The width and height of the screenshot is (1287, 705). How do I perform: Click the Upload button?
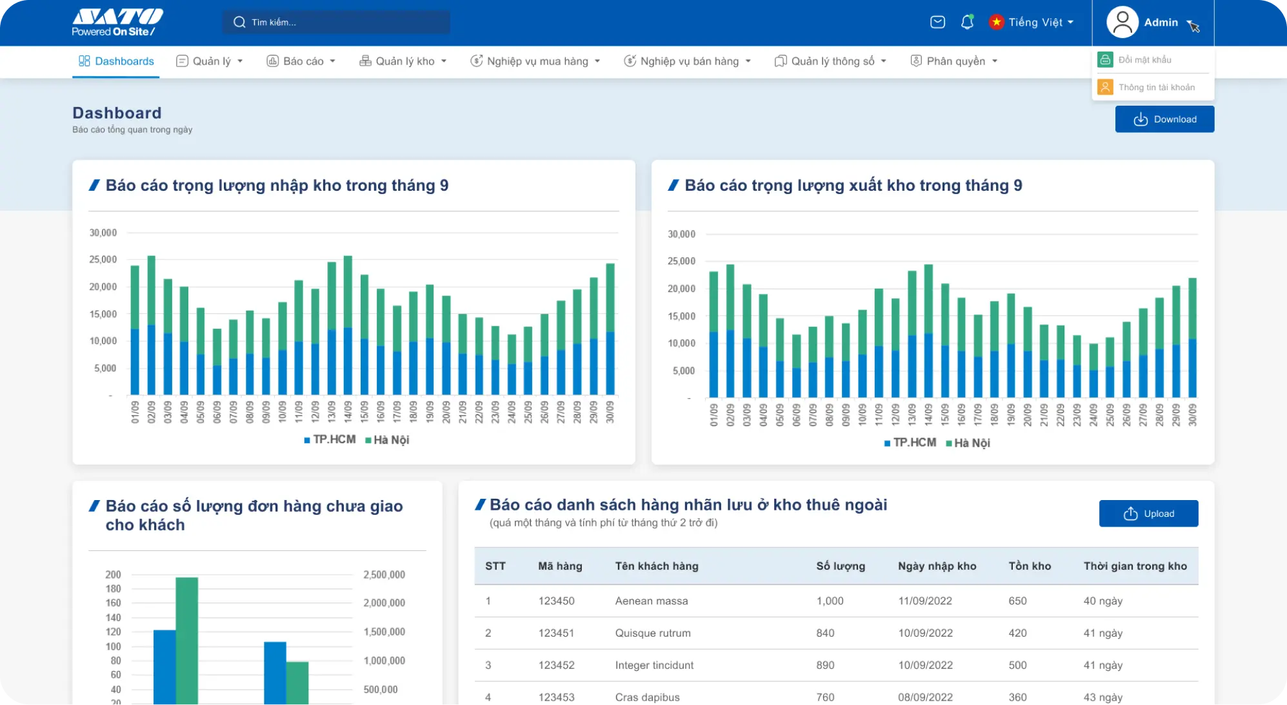coord(1148,514)
